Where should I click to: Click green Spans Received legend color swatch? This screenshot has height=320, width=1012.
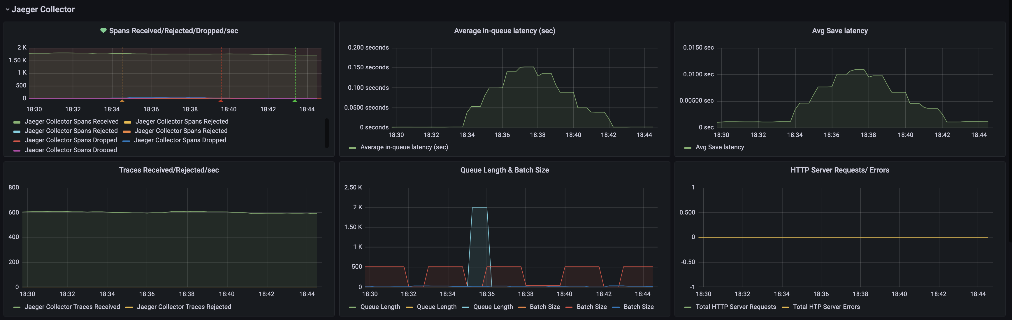[17, 122]
